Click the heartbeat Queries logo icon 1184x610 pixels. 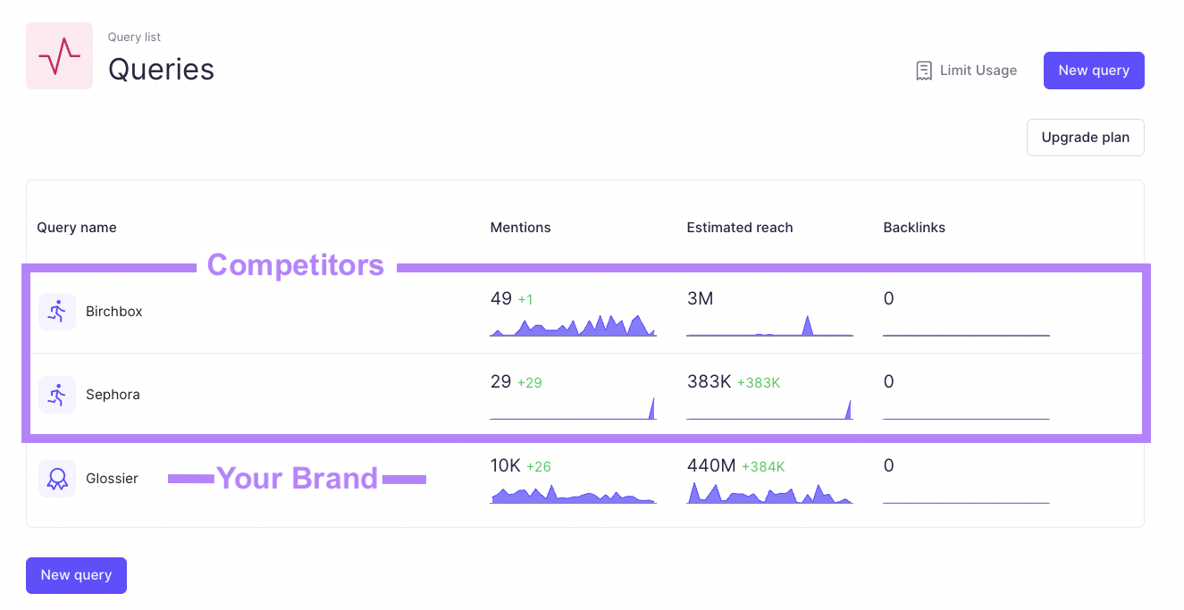click(57, 55)
